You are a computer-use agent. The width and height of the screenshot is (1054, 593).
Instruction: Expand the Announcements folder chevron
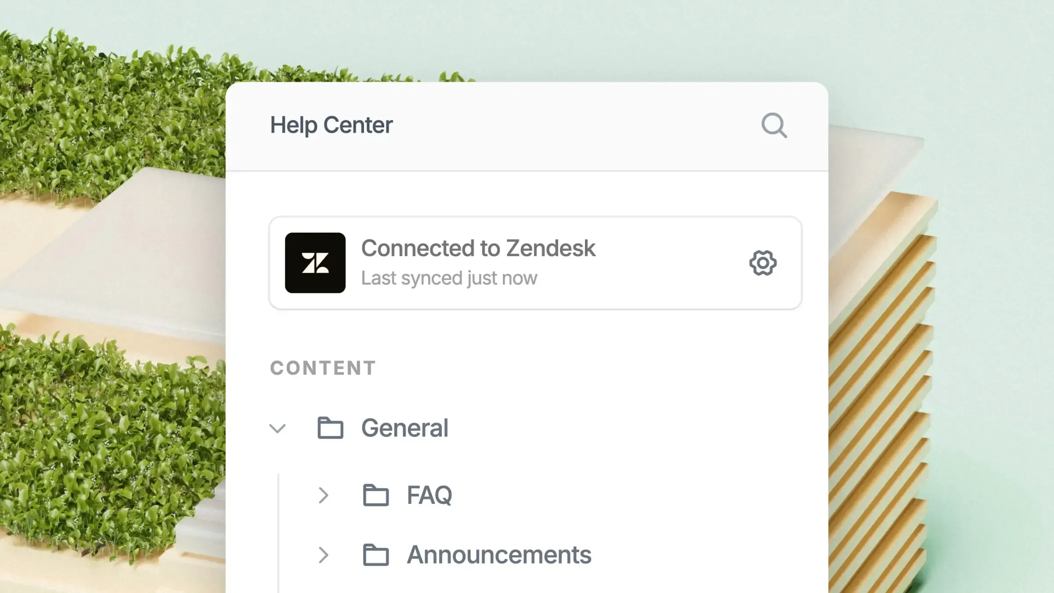(x=324, y=555)
